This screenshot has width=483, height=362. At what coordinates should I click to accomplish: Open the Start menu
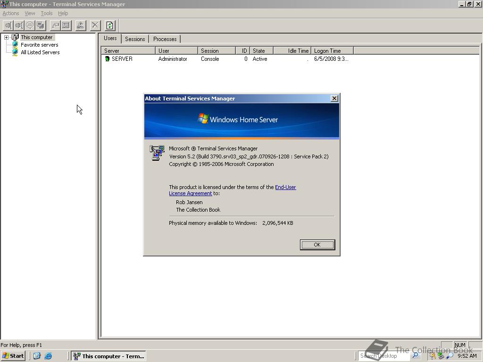[x=13, y=356]
